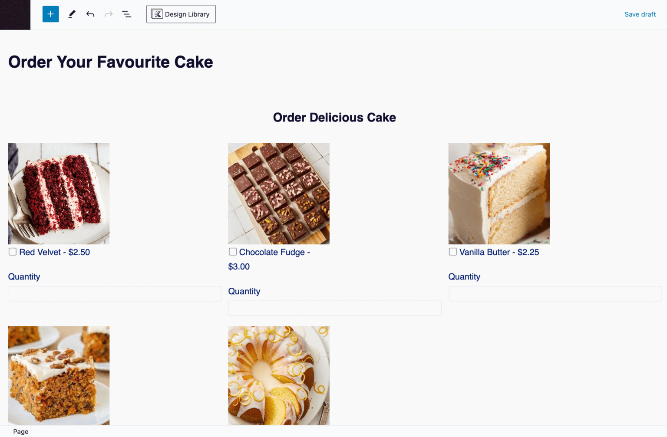Click the site logo in the top-left corner
Image resolution: width=667 pixels, height=437 pixels.
point(15,14)
